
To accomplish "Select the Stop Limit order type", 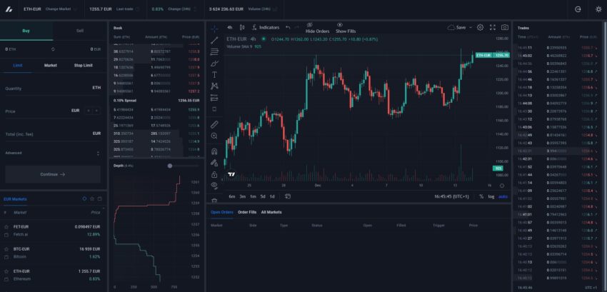I will (84, 66).
